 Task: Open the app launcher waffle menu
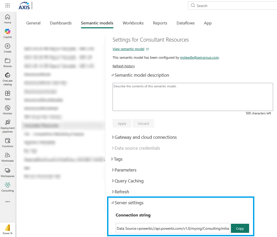pos(7,5)
